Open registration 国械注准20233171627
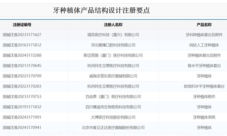 click(x=22, y=35)
